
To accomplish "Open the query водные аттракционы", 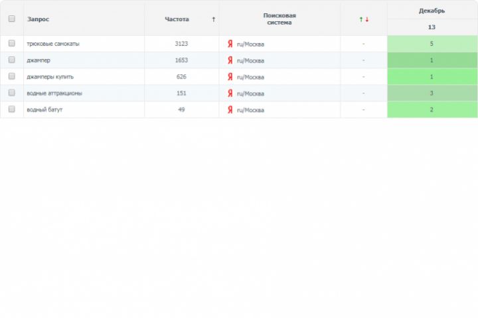I will pyautogui.click(x=54, y=93).
